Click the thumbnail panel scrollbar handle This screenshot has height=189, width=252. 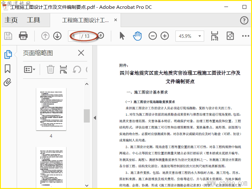click(87, 116)
